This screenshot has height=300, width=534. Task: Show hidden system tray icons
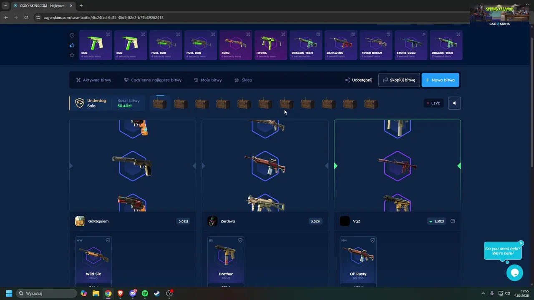pyautogui.click(x=483, y=293)
